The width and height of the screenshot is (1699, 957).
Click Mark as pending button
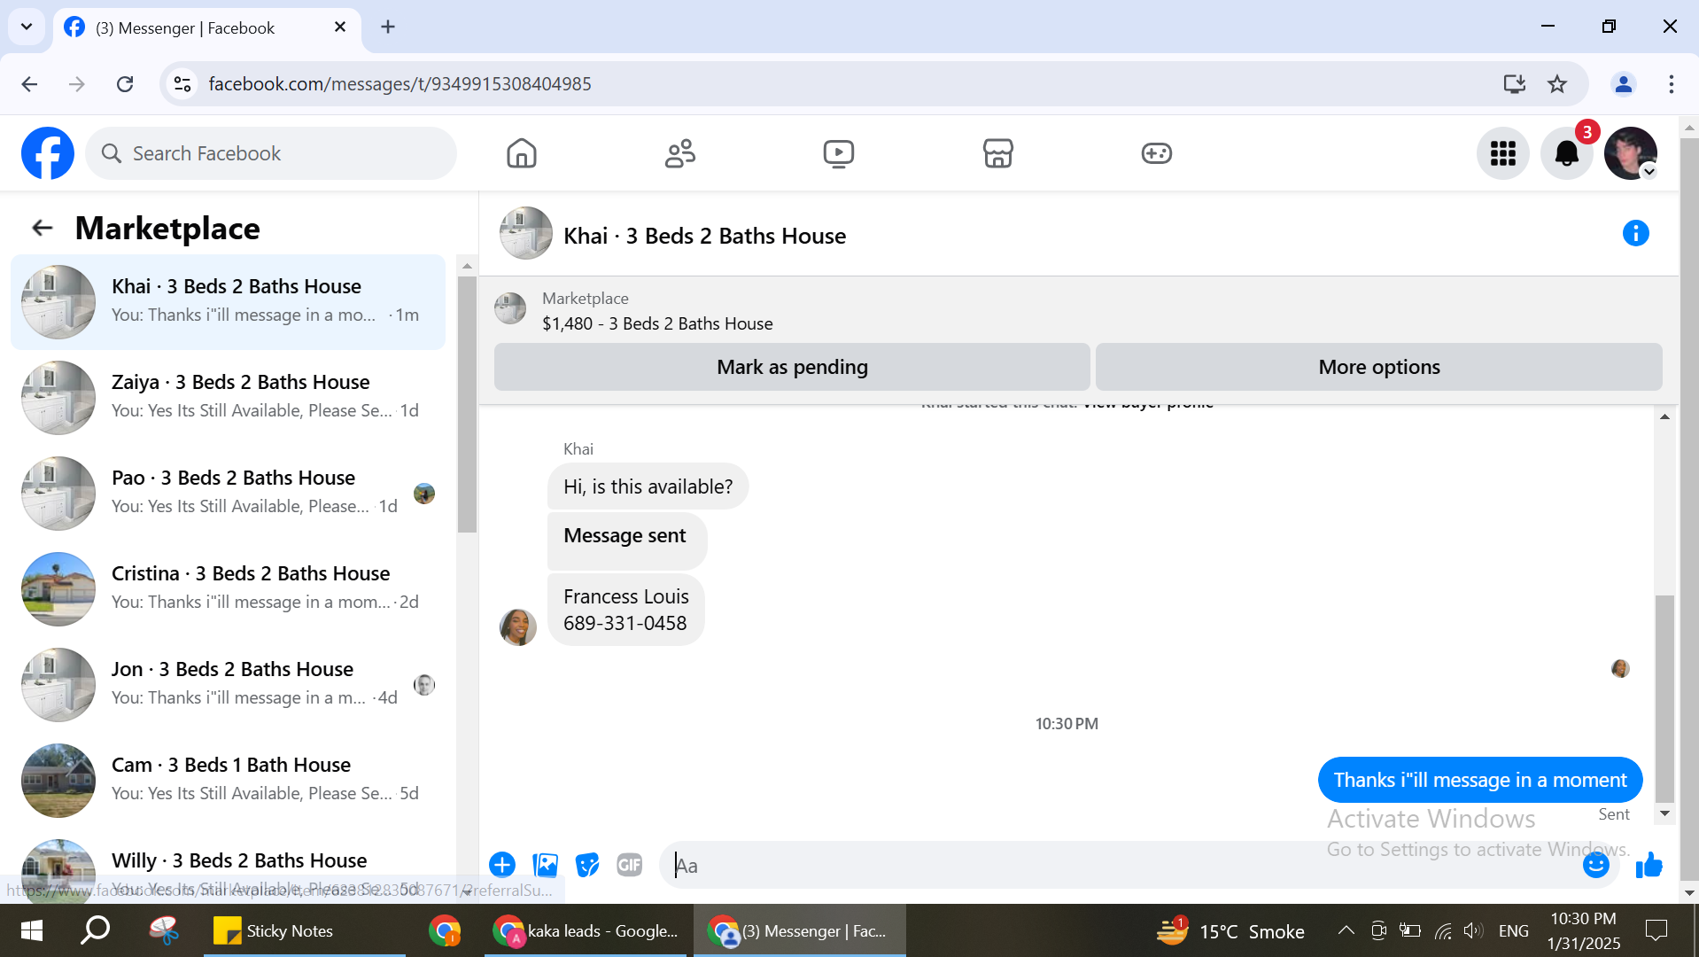pos(792,367)
